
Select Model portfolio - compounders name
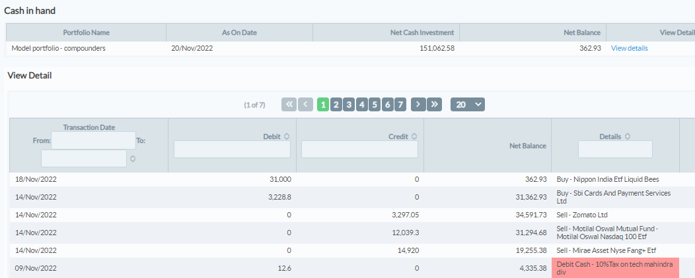pos(59,49)
